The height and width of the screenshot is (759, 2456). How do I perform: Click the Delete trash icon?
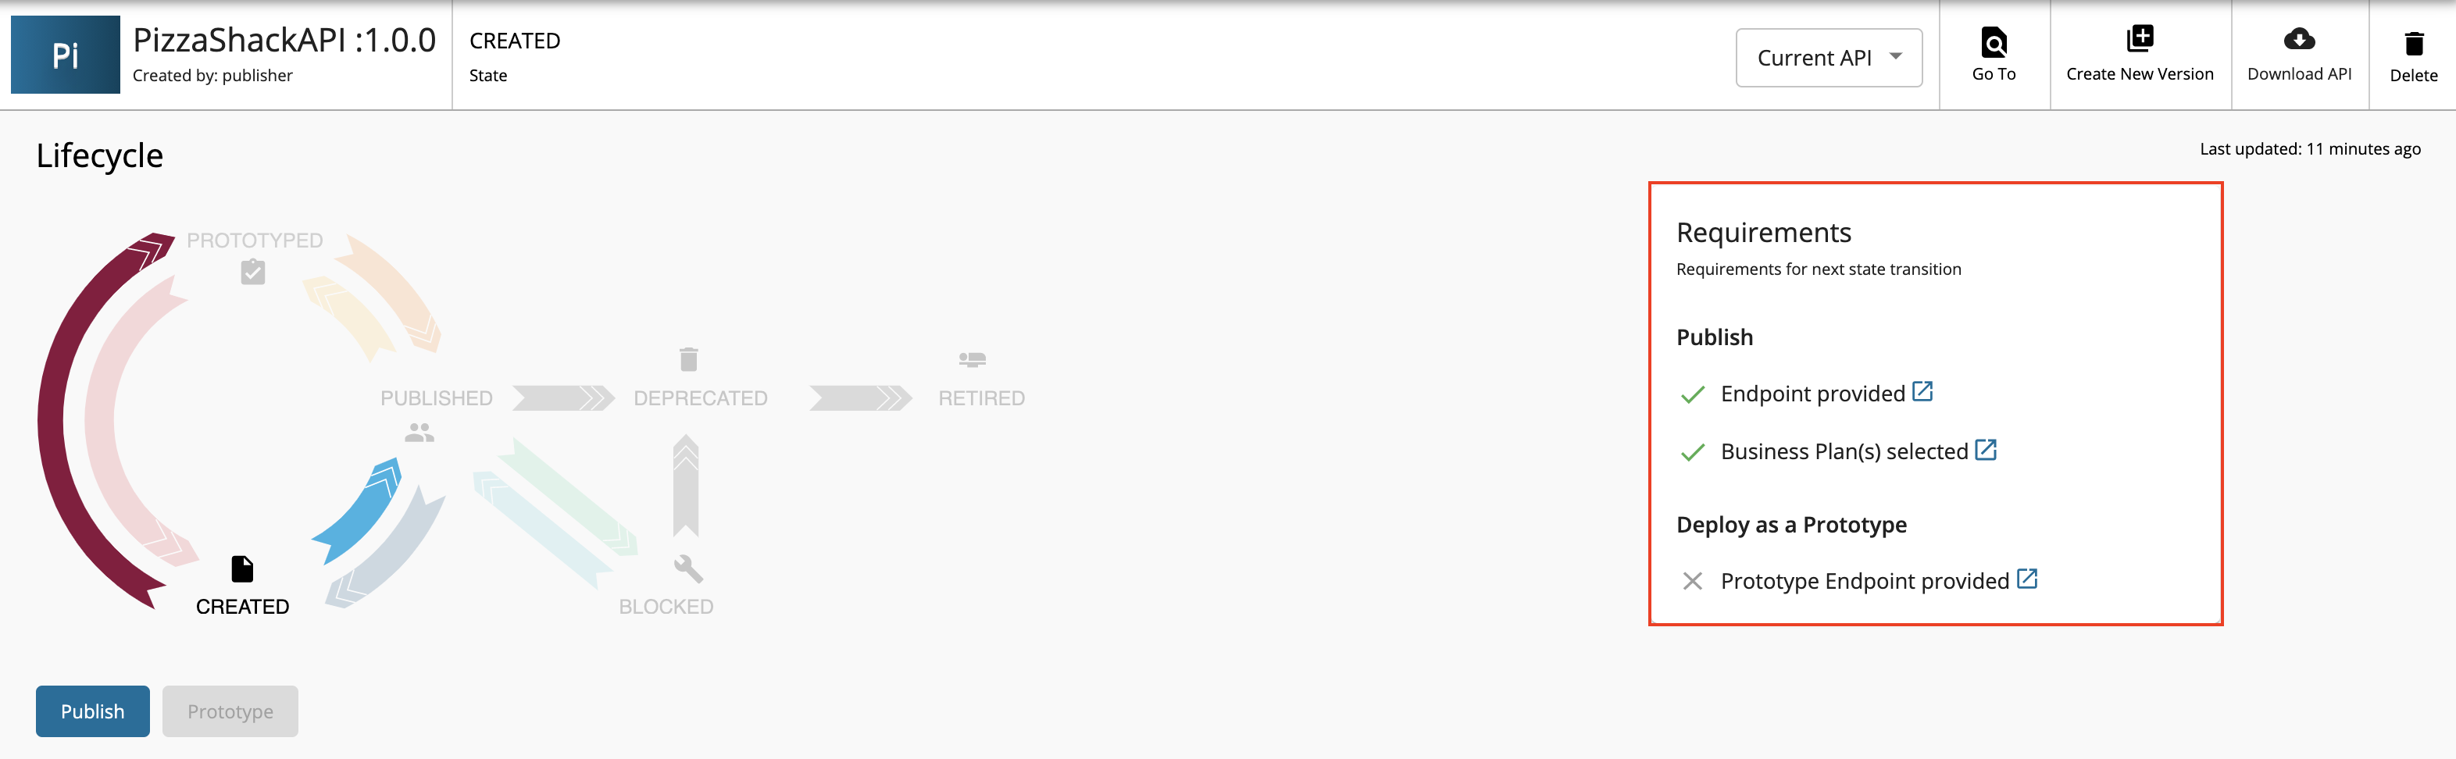point(2413,43)
